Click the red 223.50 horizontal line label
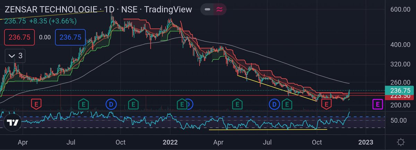Viewport: 416px width, 150px height. 400,96
